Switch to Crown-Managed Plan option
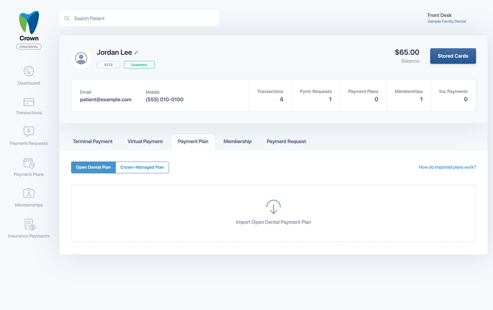The height and width of the screenshot is (310, 493). [x=142, y=168]
